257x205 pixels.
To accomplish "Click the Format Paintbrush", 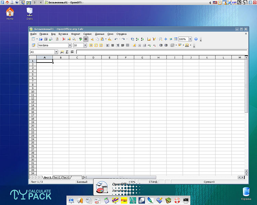I will (x=110, y=39).
